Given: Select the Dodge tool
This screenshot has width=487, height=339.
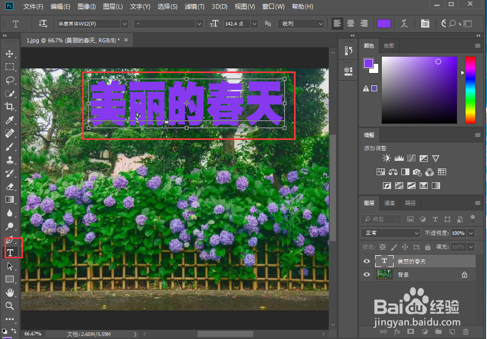Looking at the screenshot, I should (x=10, y=226).
